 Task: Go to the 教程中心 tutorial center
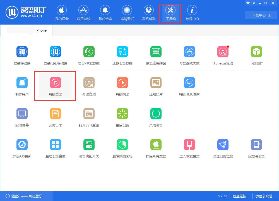pos(192,12)
